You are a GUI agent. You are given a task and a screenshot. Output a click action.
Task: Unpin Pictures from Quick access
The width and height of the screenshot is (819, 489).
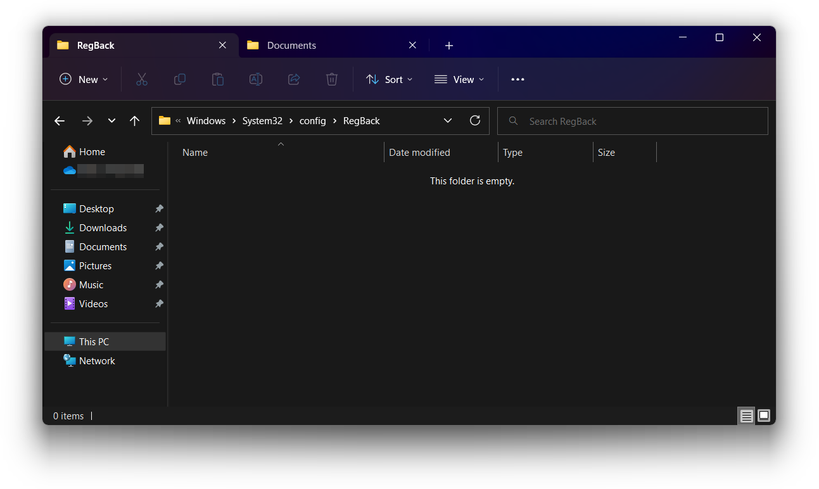pos(159,265)
